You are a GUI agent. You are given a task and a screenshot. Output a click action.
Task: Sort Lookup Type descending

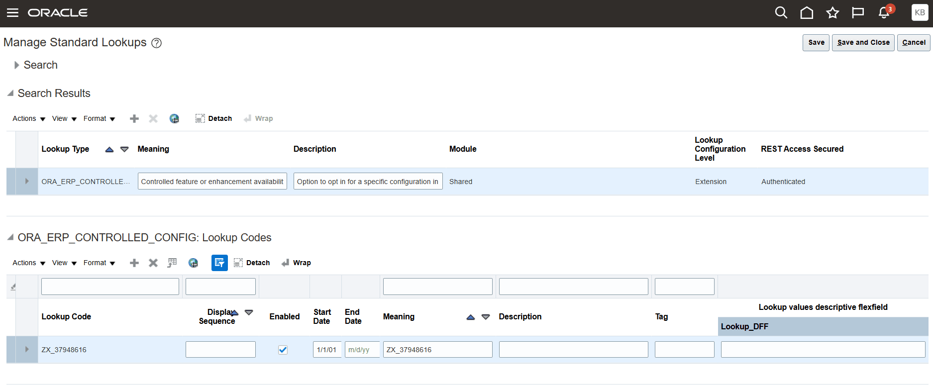coord(124,149)
